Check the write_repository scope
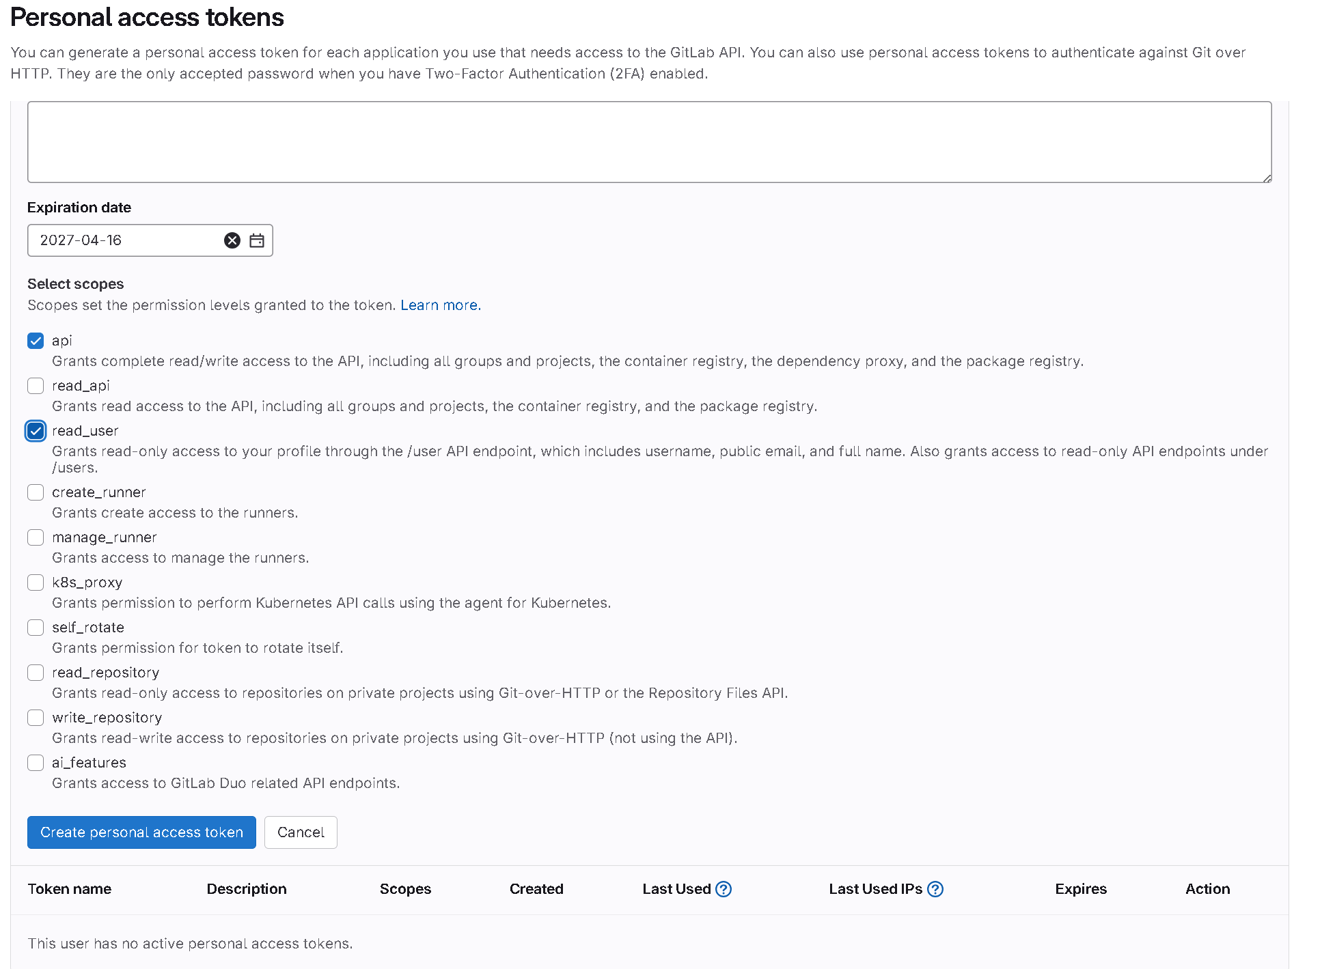This screenshot has width=1322, height=969. [36, 718]
